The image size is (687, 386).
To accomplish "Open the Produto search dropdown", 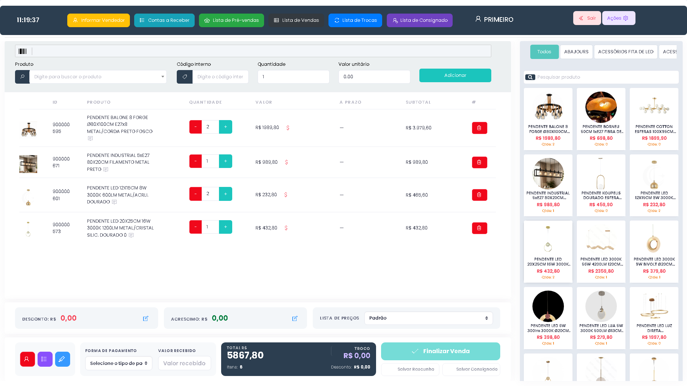I will pos(98,77).
